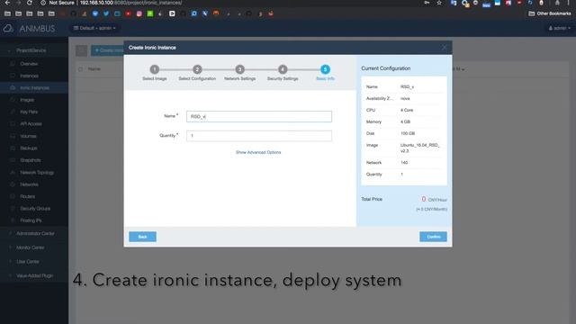Click the refresh button beside Create Instance

(x=82, y=50)
